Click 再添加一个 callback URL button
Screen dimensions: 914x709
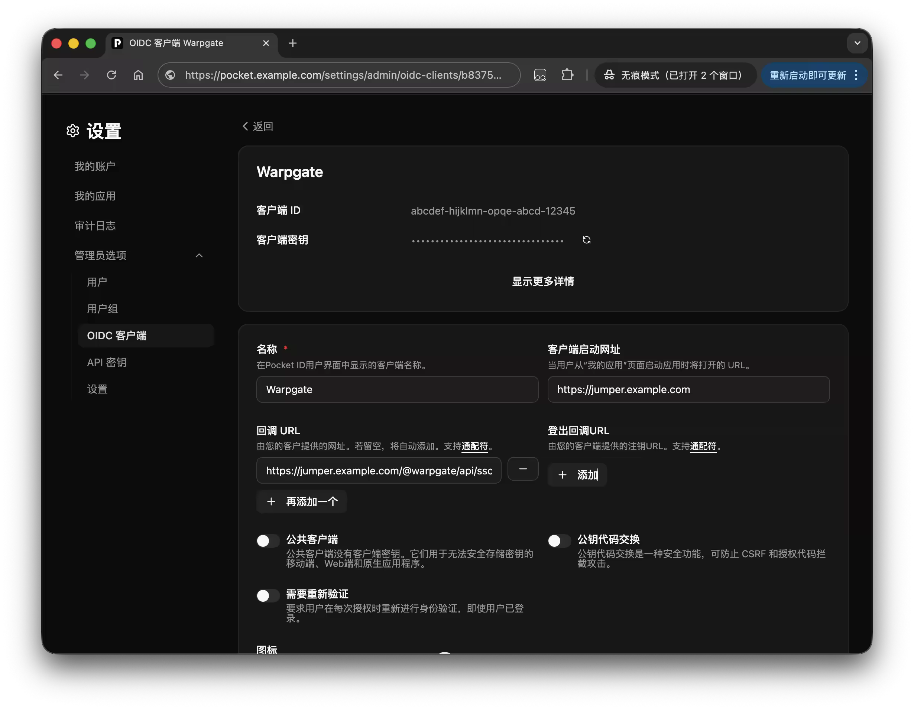[x=302, y=501]
